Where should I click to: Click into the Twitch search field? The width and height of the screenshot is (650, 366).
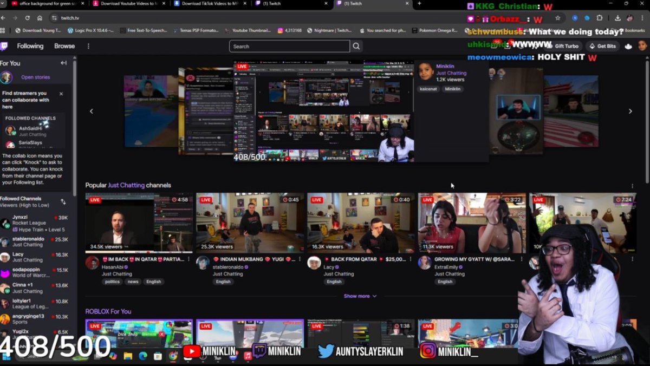pyautogui.click(x=289, y=46)
